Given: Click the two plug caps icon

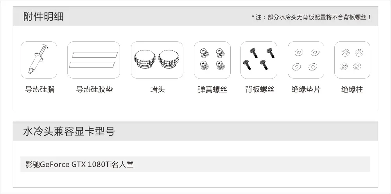Looking at the screenshot, I should (x=157, y=60).
